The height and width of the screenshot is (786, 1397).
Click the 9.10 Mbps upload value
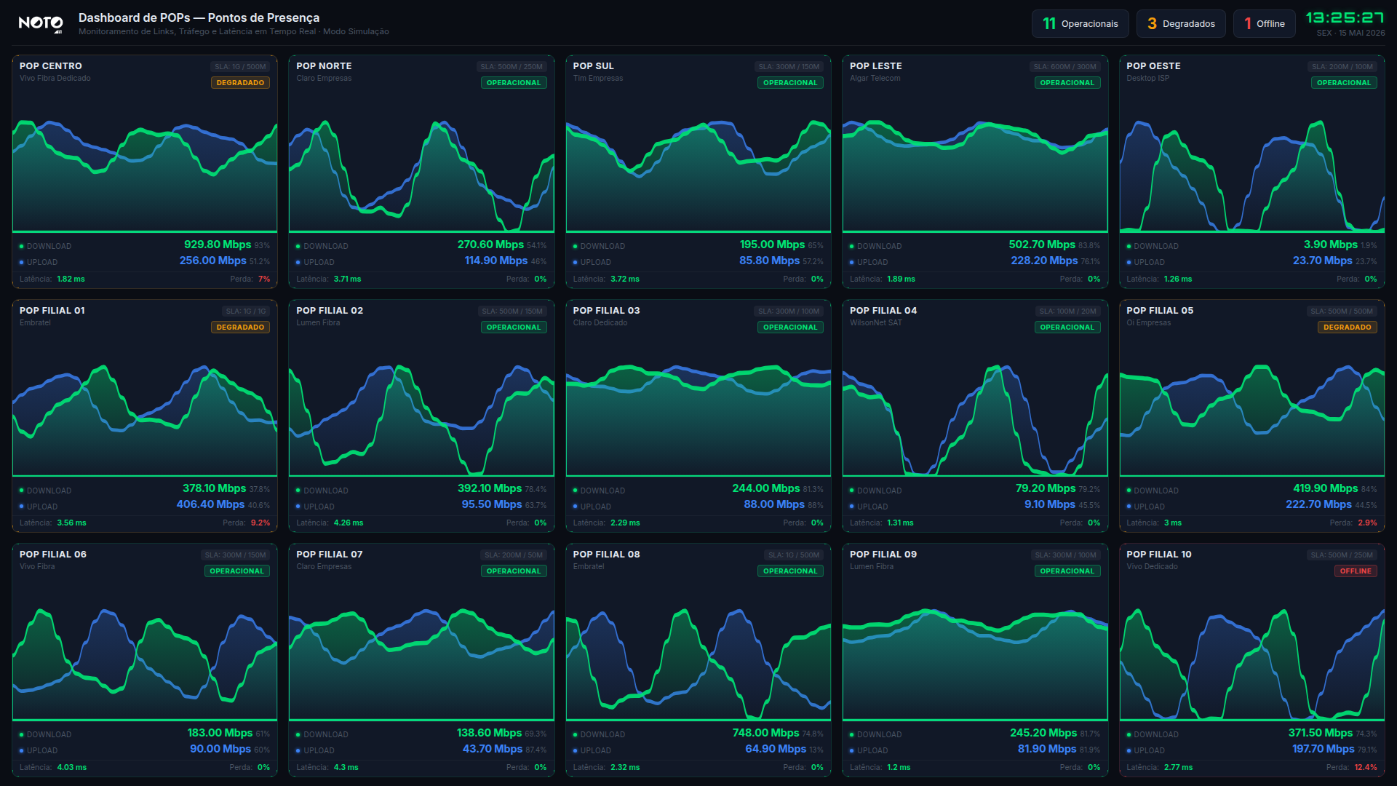click(x=1050, y=505)
